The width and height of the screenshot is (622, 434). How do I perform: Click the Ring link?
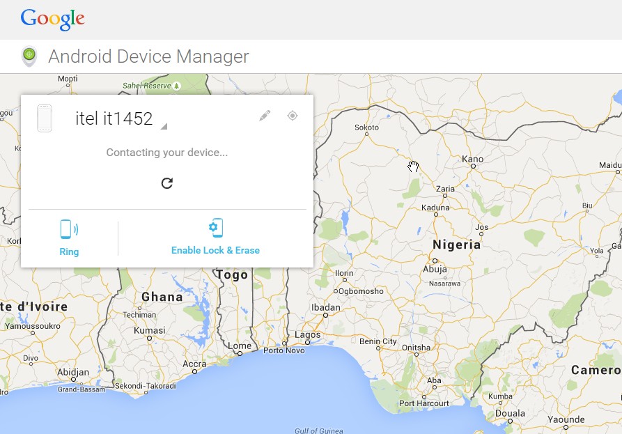tap(69, 251)
